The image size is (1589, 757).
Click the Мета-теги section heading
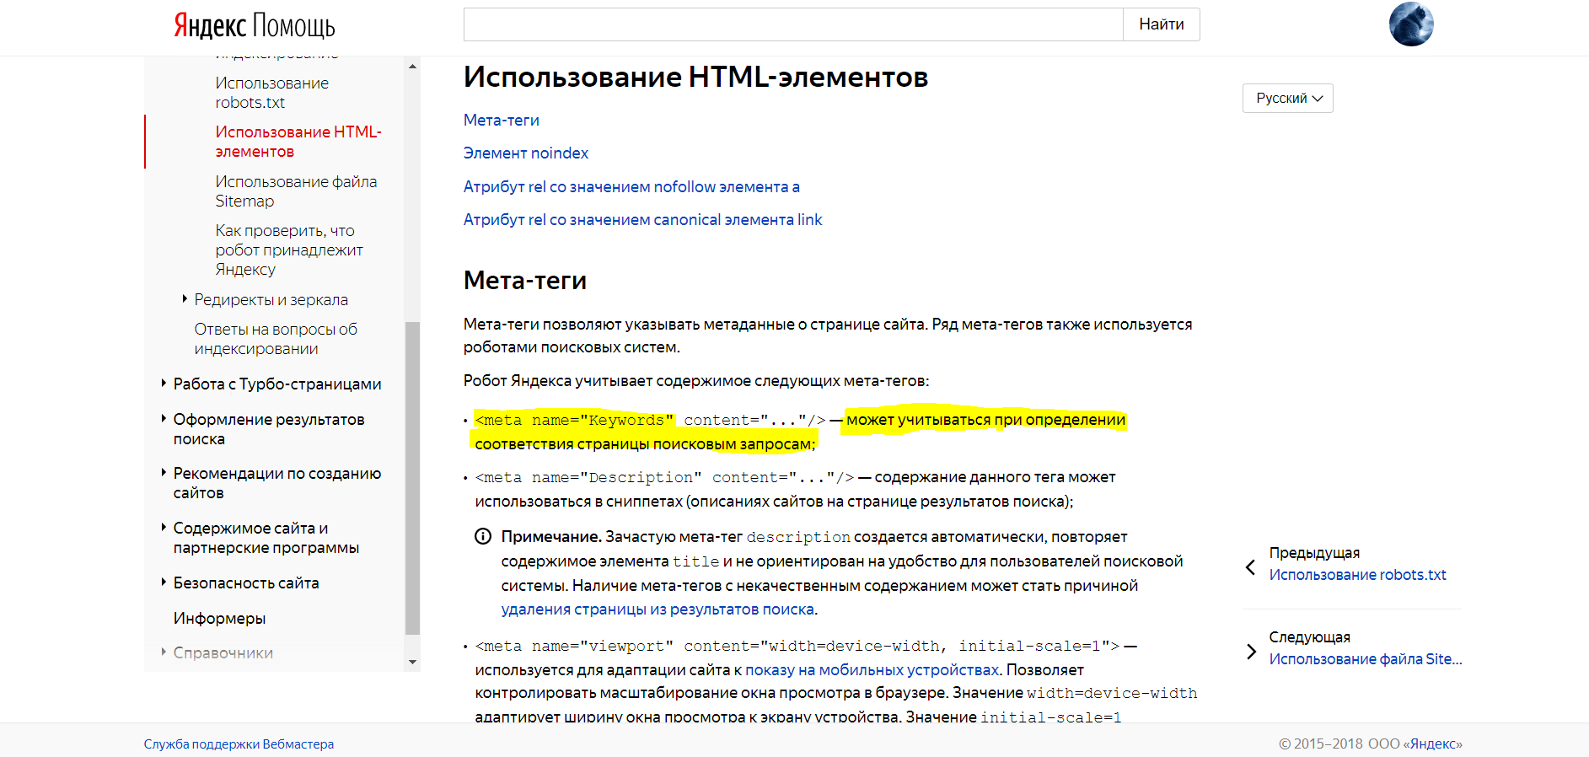[x=525, y=280]
